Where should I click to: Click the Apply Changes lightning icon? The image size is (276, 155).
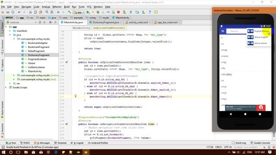coord(93,12)
